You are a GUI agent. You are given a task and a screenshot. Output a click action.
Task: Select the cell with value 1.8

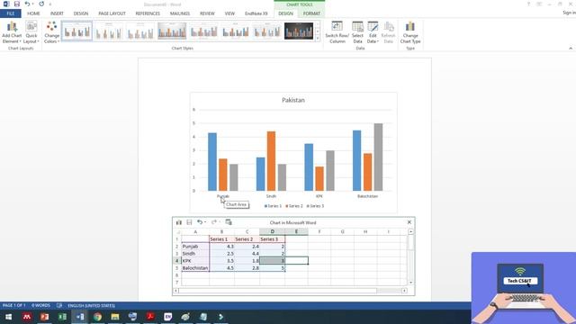[247, 261]
